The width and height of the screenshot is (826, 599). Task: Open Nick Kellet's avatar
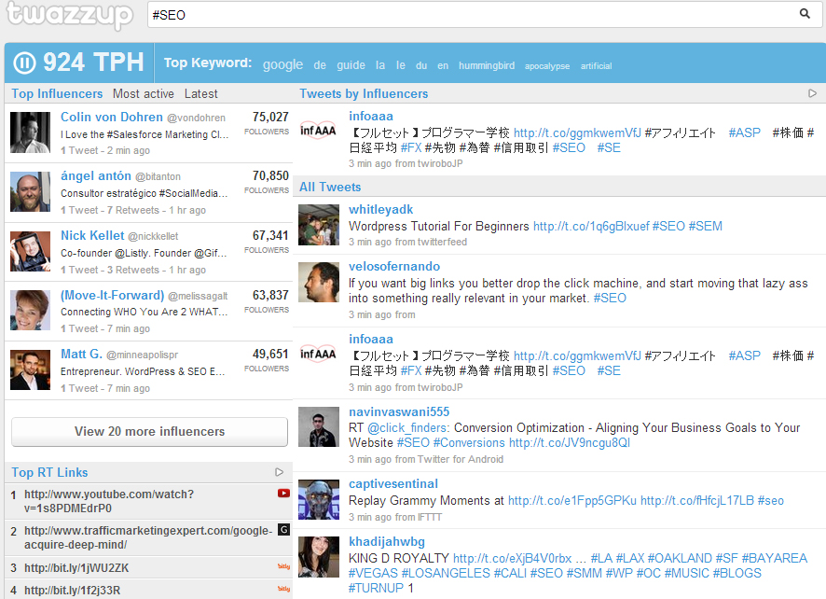[31, 251]
